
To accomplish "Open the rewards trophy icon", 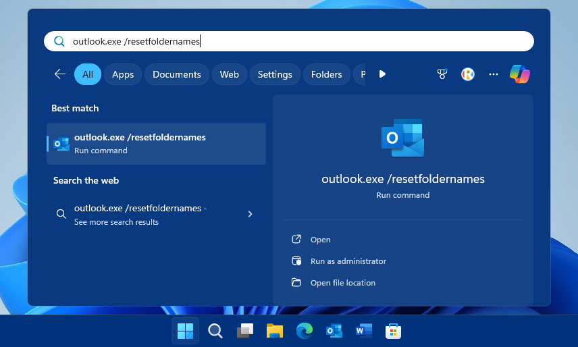I will click(442, 74).
